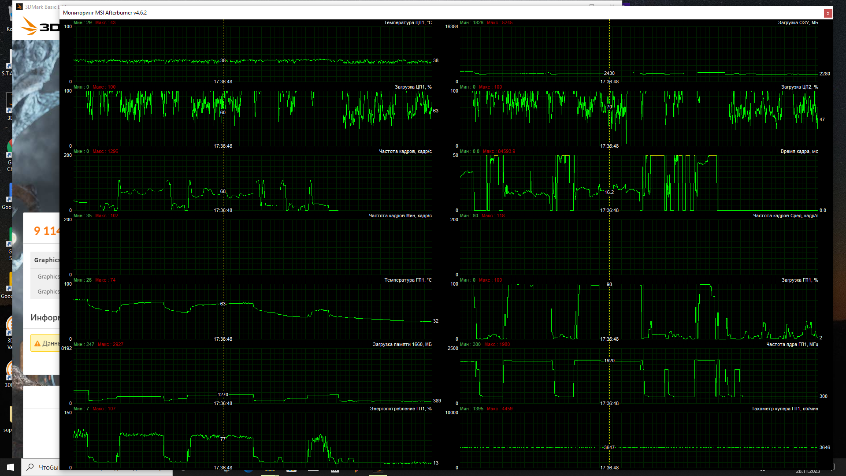Click the 1660 memory usage graph

pos(252,376)
